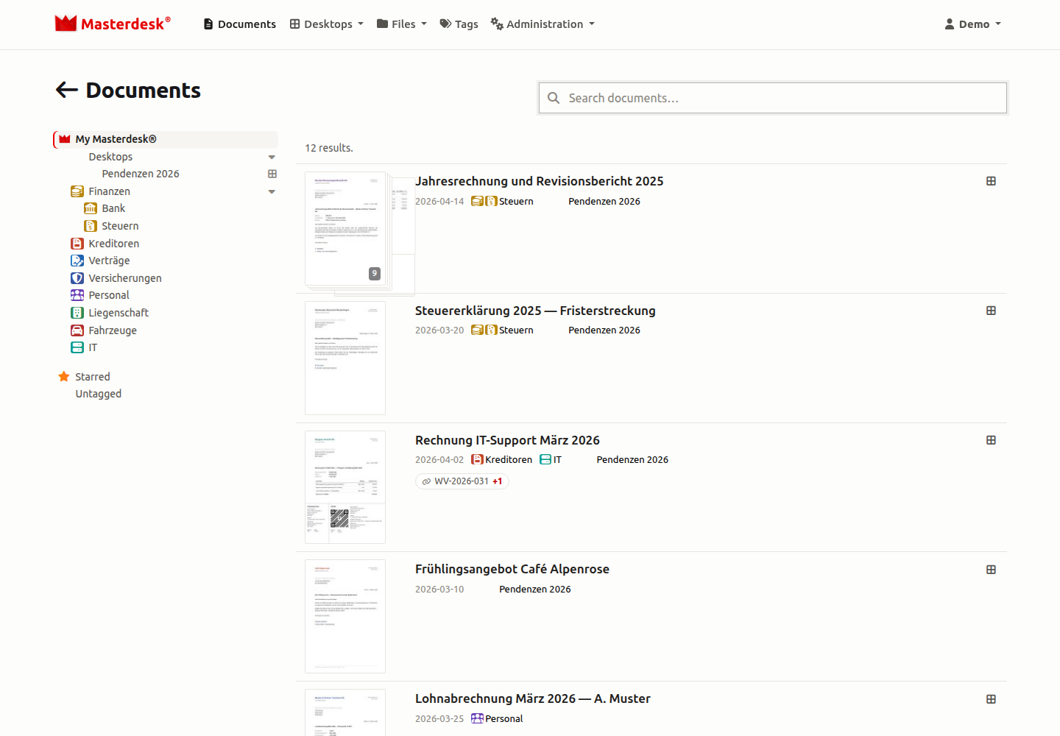The image size is (1060, 736).
Task: Open the Documents navigation item
Action: click(240, 24)
